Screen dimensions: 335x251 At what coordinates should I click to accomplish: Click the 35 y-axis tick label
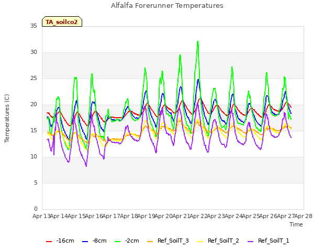33,26
